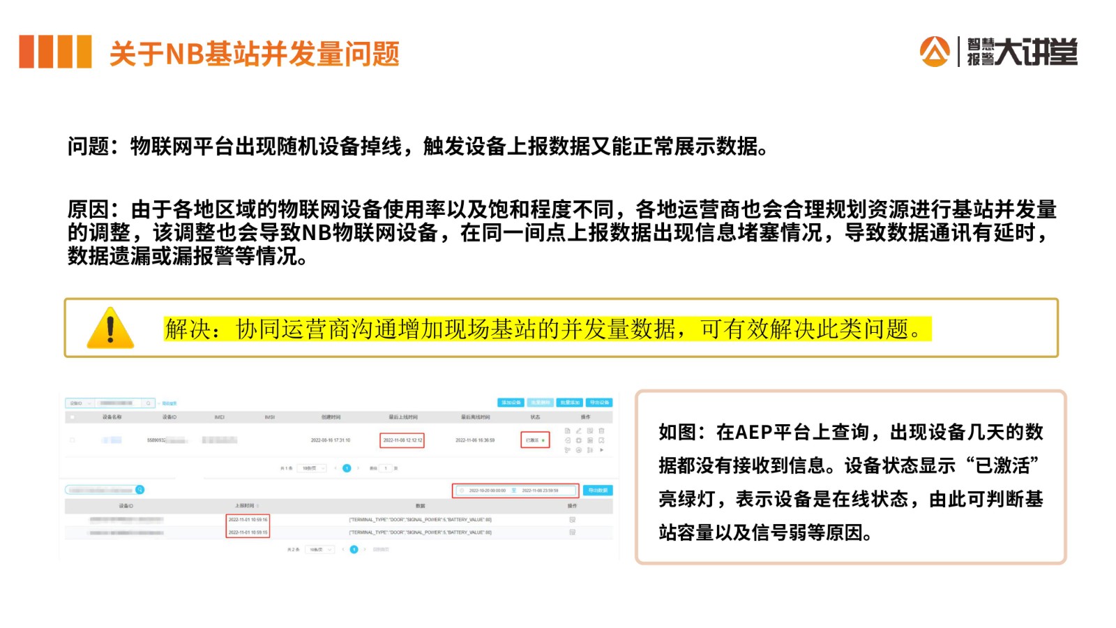Delete the device with the trash icon
Viewport: 1116px width, 628px height.
click(601, 431)
